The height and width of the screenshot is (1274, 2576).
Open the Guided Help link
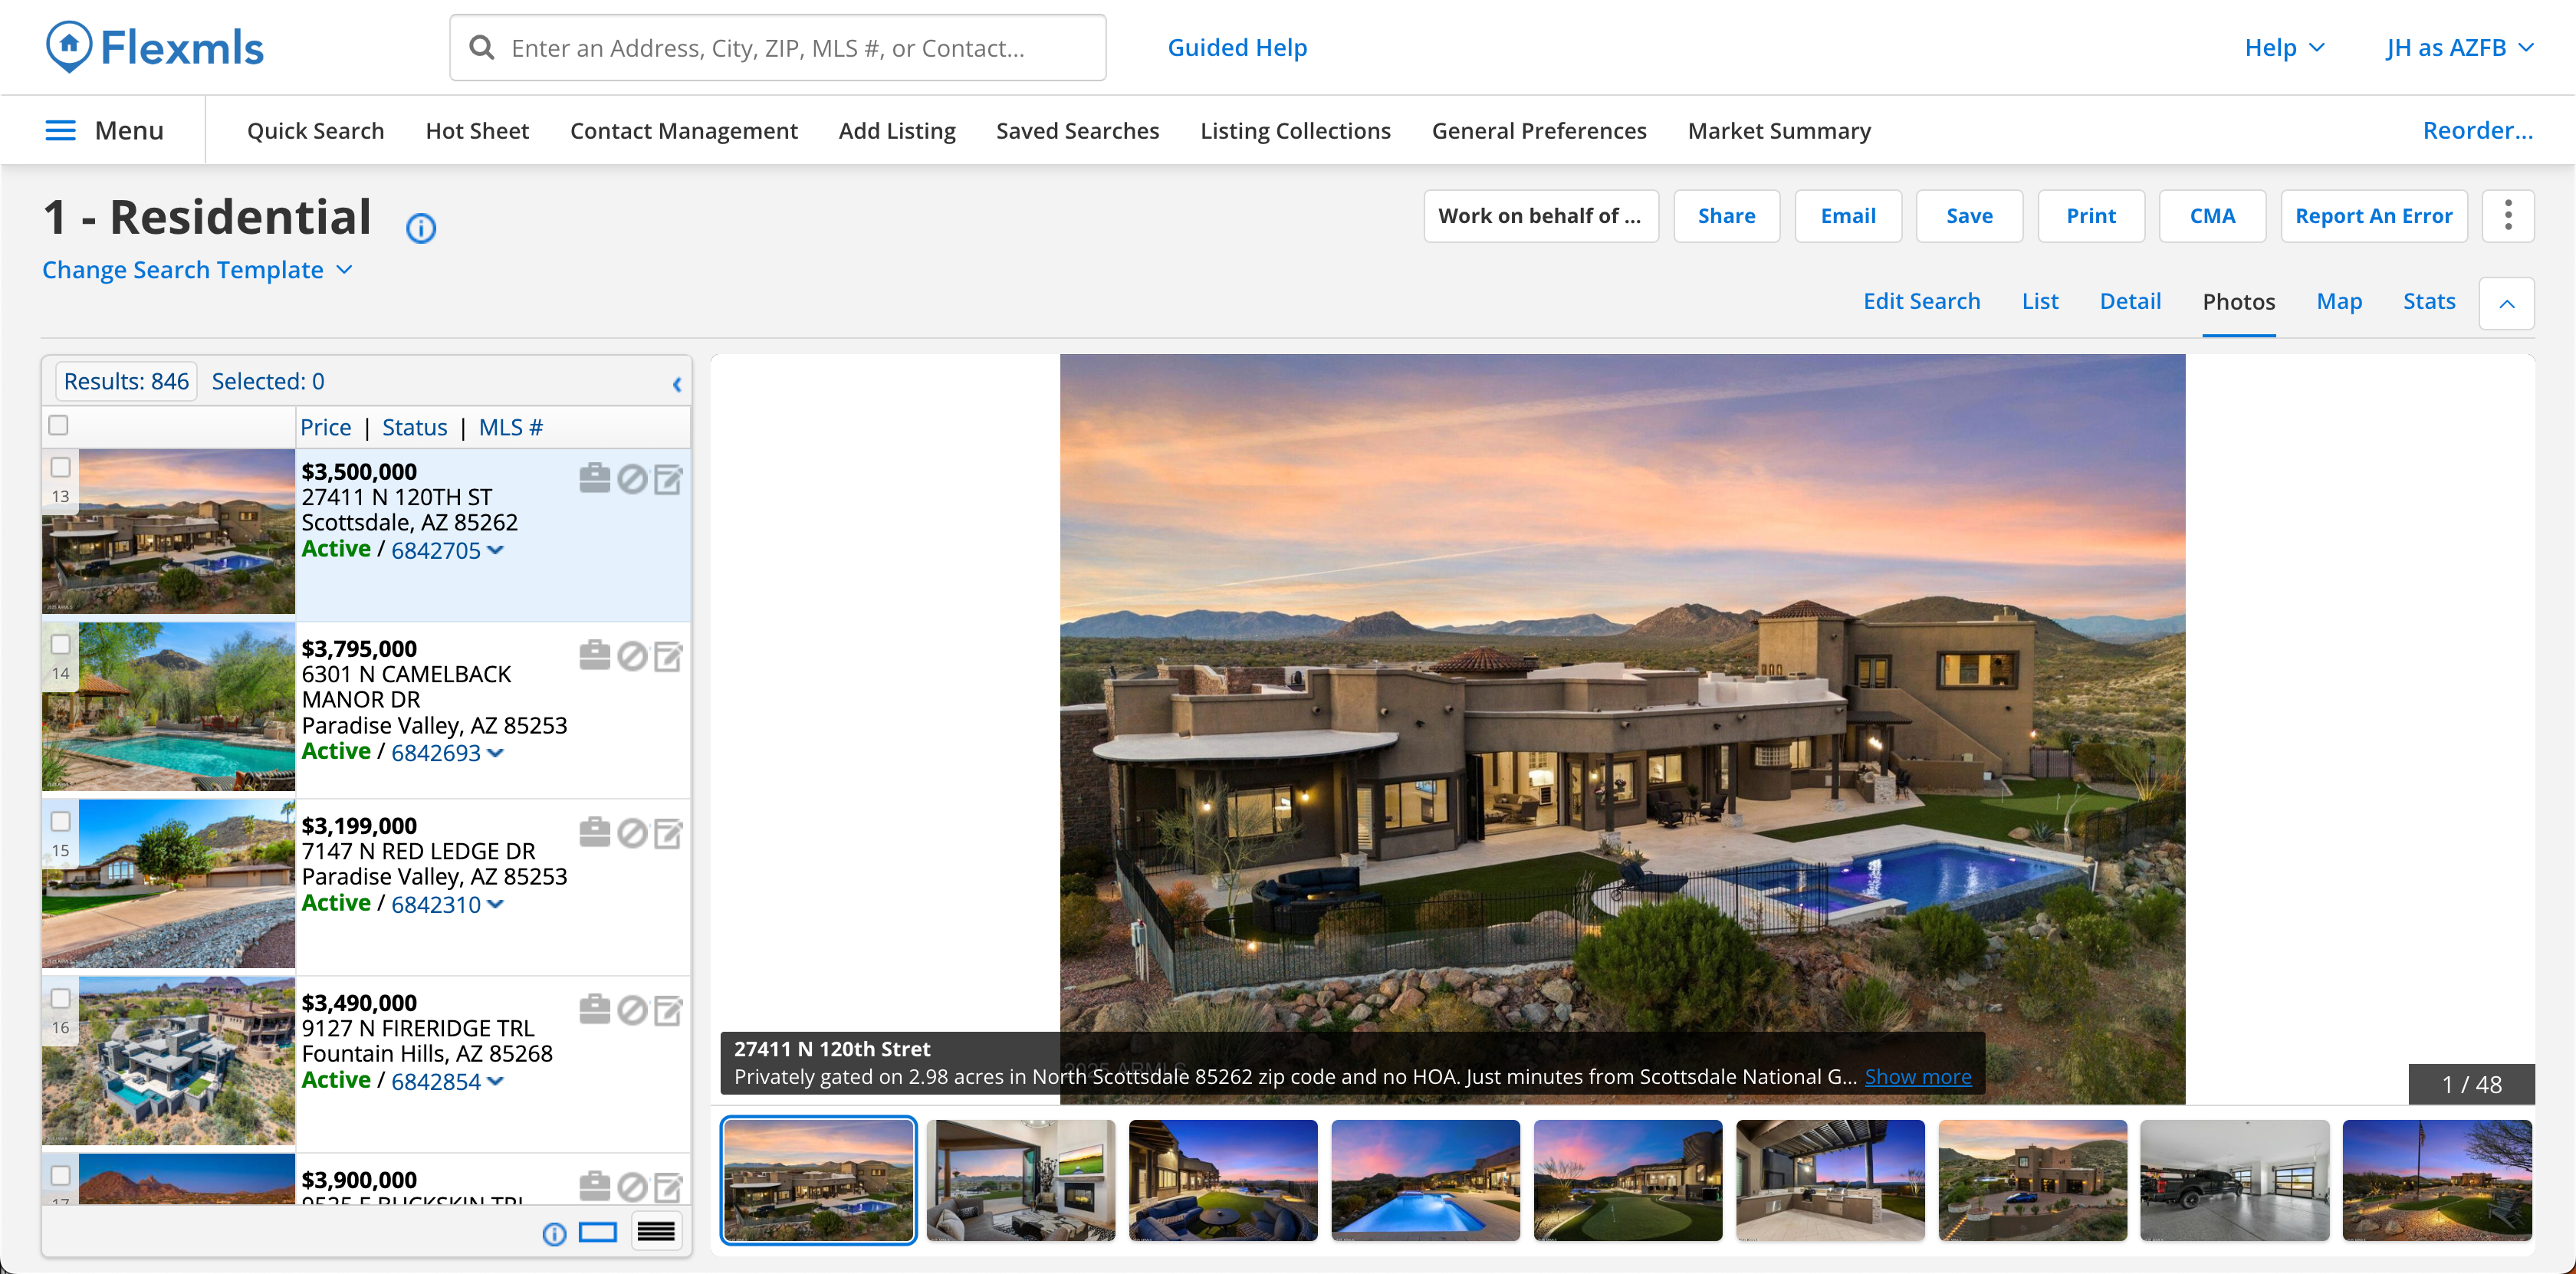[x=1237, y=47]
